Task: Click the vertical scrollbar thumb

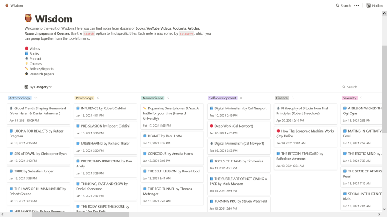Action: tap(384, 89)
